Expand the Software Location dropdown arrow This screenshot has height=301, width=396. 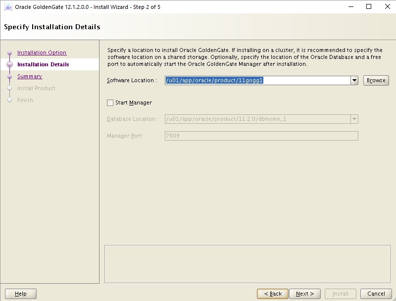click(354, 80)
